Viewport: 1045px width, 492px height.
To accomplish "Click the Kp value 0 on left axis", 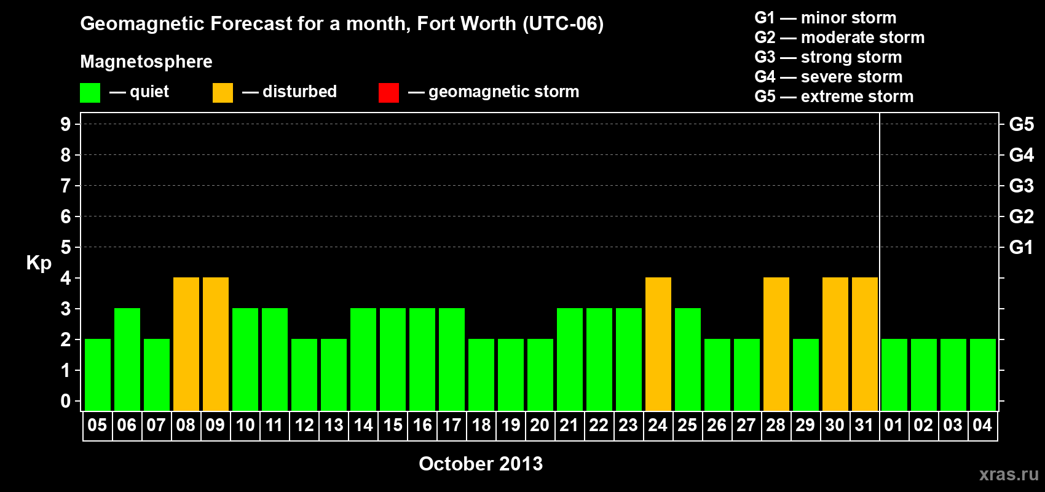I will [x=66, y=401].
